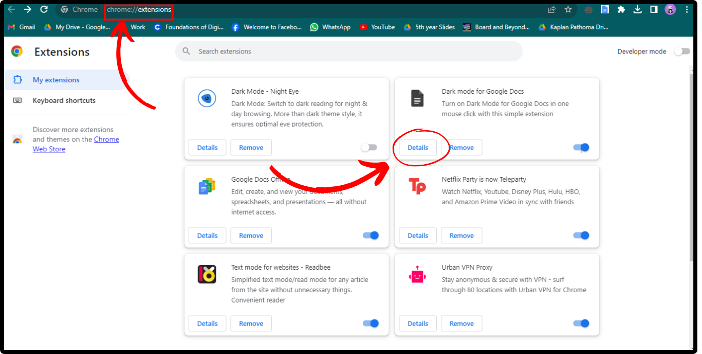Bookmark this page using the star icon
Viewport: 702px width, 354px height.
(568, 9)
